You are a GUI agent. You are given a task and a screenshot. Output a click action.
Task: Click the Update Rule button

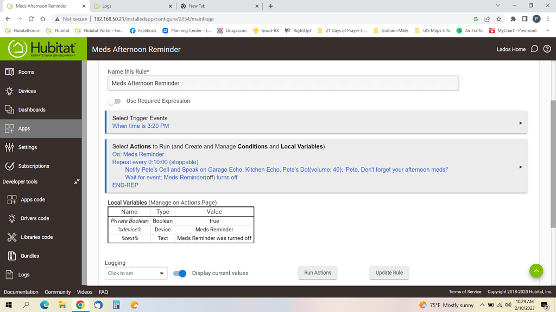pos(389,273)
